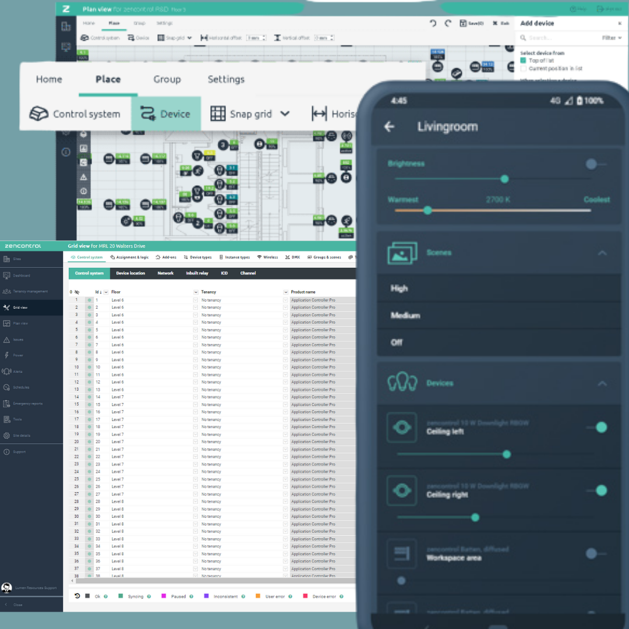Open the Id column filter dropdown
The width and height of the screenshot is (629, 629).
(106, 292)
